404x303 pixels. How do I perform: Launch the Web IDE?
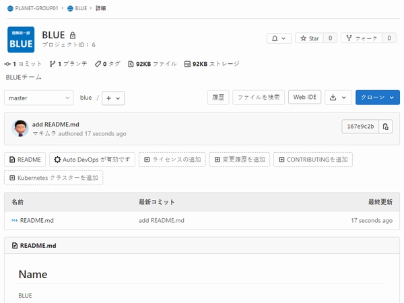(x=304, y=97)
